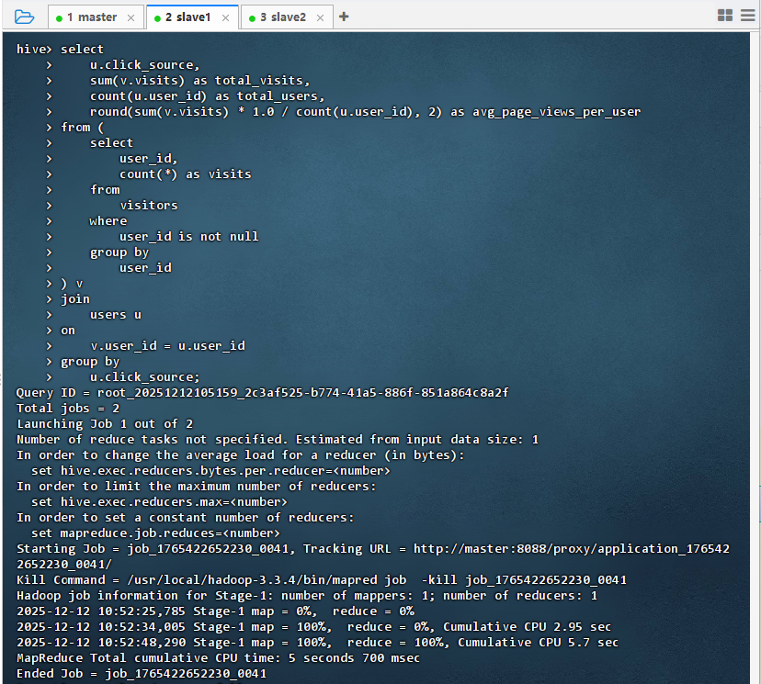Click the 10:52:34,005 Stage-1 progress line

[314, 627]
